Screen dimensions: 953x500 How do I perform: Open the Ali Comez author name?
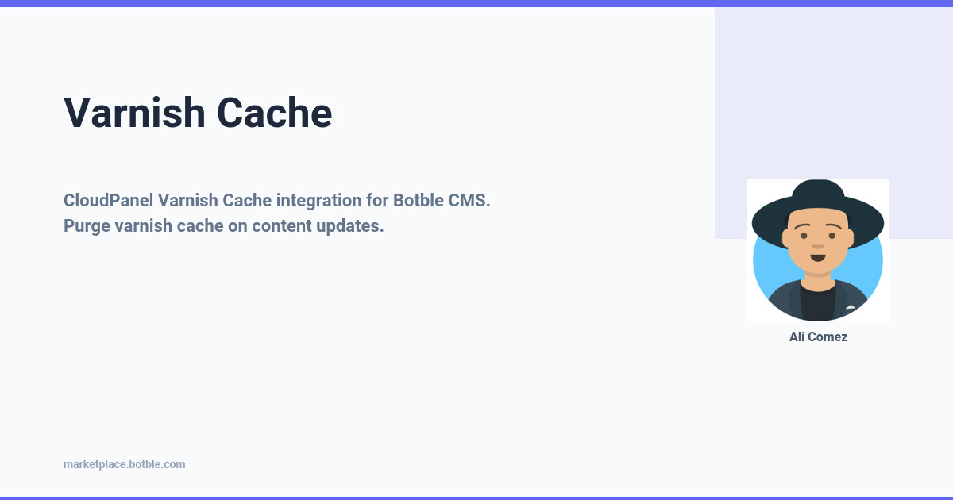[818, 337]
